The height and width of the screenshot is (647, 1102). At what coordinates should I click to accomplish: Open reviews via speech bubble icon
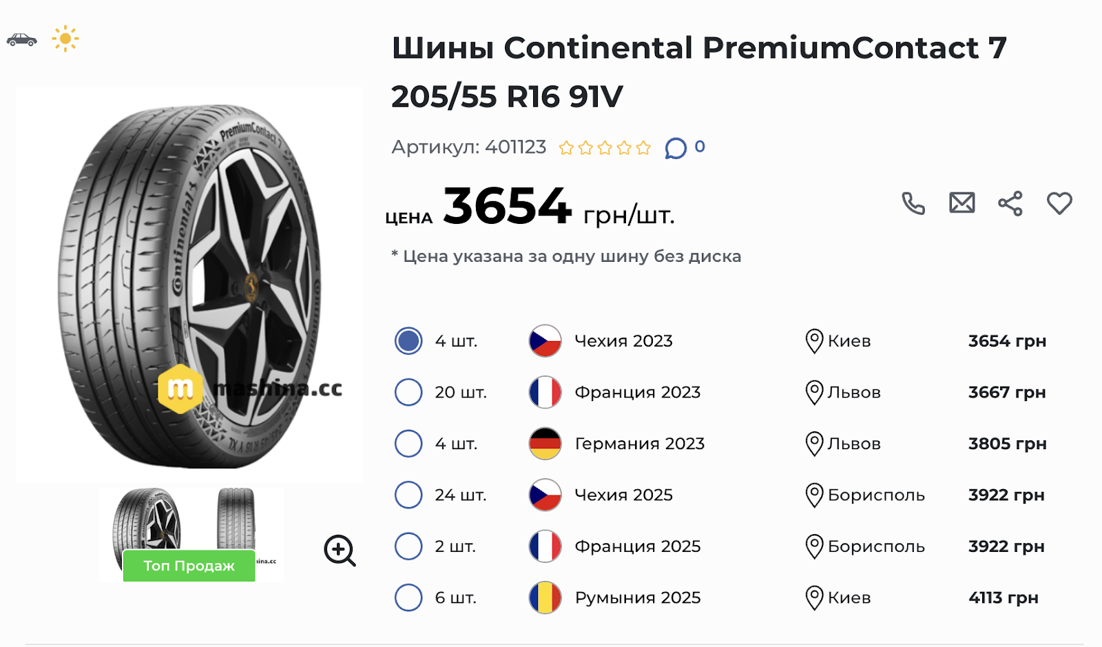[x=676, y=148]
